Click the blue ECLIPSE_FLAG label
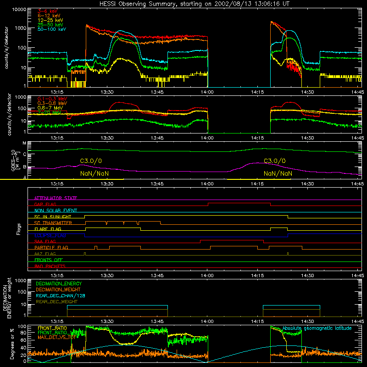 point(50,235)
